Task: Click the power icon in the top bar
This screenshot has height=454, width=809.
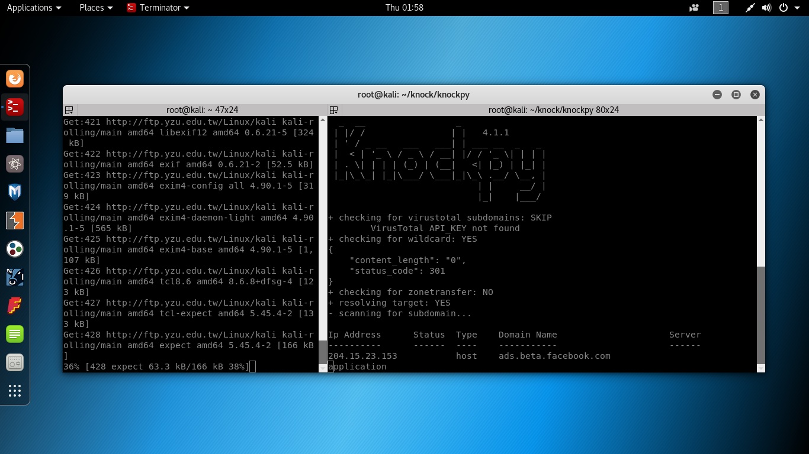Action: coord(783,8)
